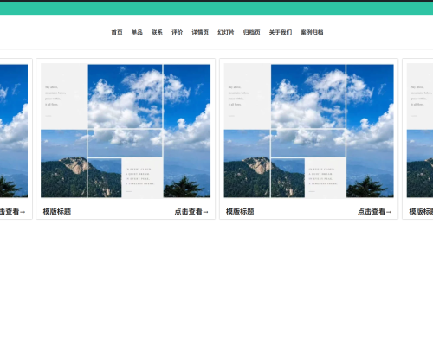Click the partially visible 模版标 title at far right
Viewport: 433px width, 346px height.
click(x=421, y=212)
